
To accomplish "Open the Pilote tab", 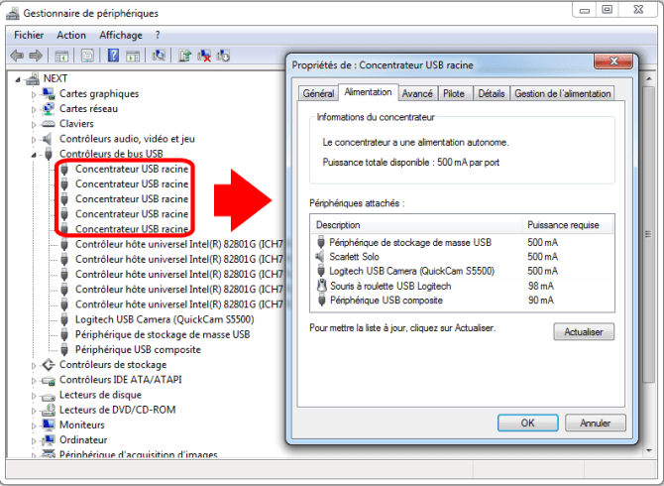I will 454,93.
